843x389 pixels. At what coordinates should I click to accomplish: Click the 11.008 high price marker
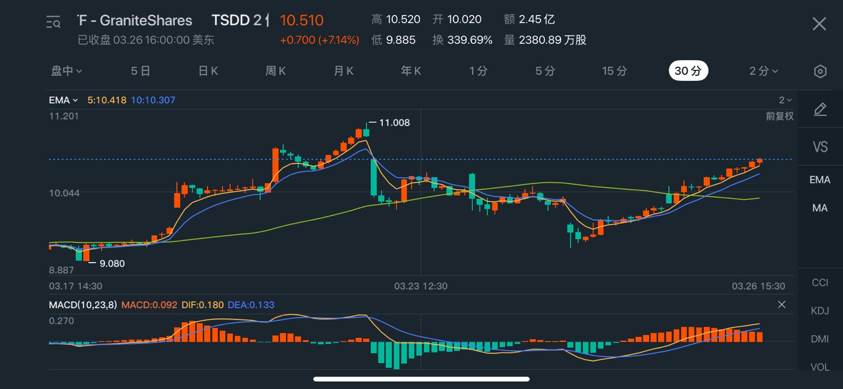pos(394,122)
